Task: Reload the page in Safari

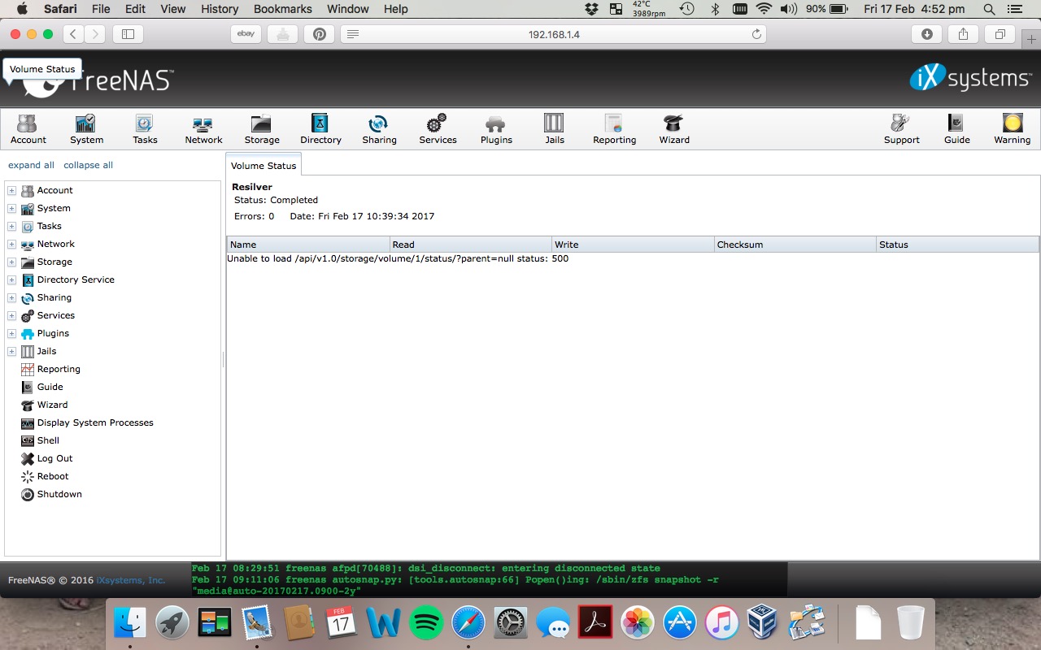Action: 756,34
